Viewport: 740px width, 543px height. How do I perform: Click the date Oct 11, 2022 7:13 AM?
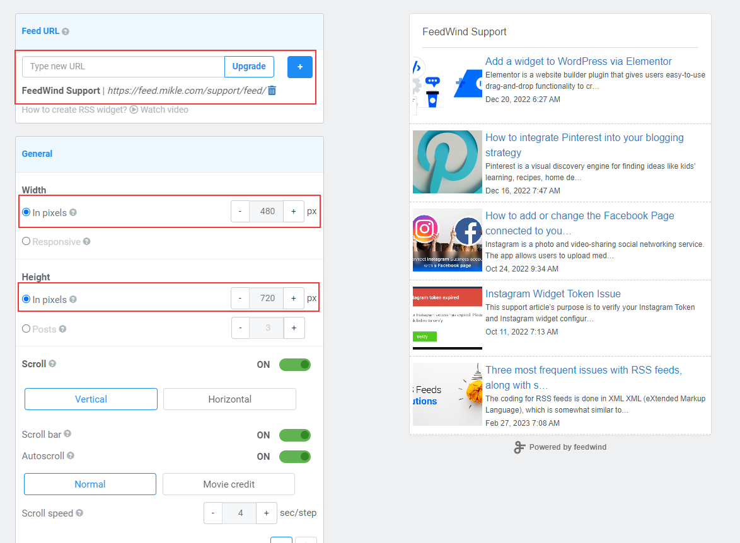coord(522,332)
